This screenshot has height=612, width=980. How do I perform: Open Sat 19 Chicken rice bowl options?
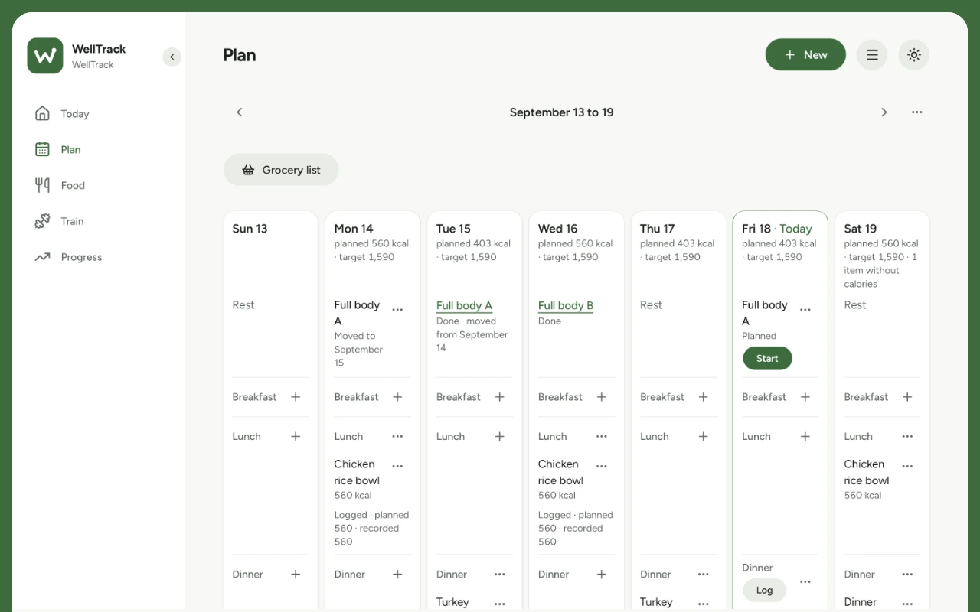tap(906, 466)
